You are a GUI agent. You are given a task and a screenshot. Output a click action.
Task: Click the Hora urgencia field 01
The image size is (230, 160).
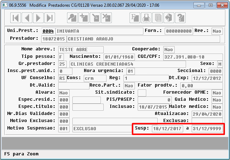click(x=131, y=71)
